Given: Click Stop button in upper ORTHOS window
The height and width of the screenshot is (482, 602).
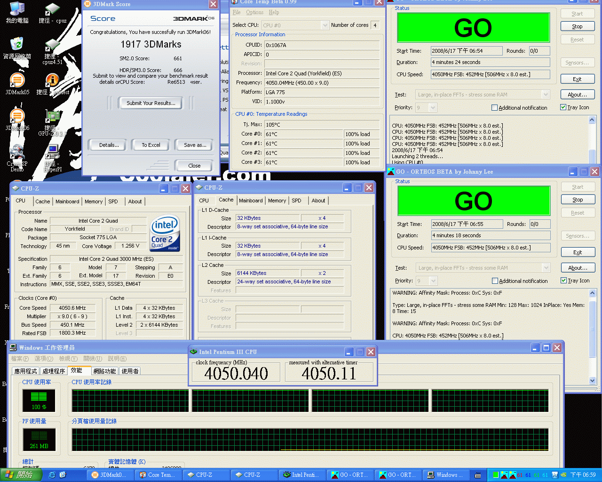Looking at the screenshot, I should (577, 26).
